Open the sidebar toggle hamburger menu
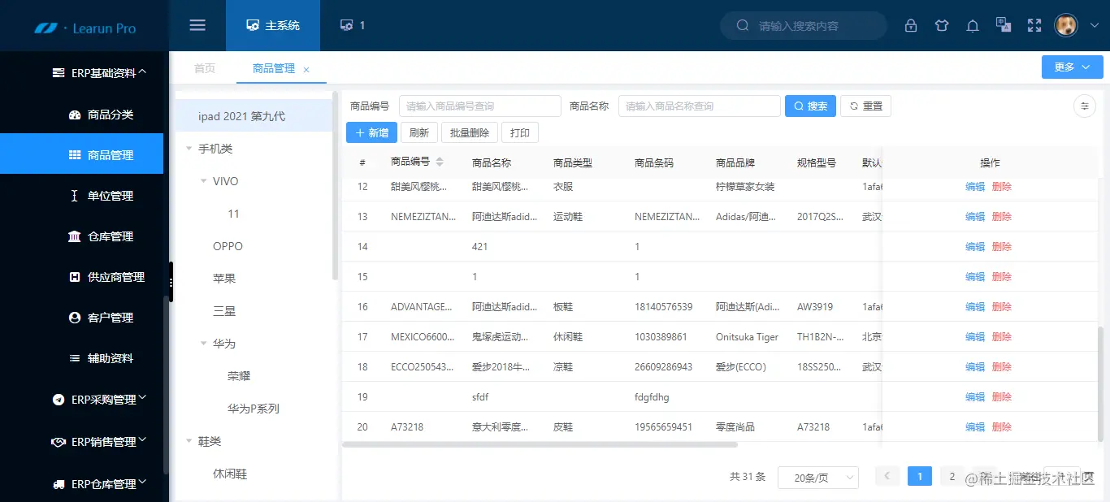Image resolution: width=1110 pixels, height=502 pixels. click(x=197, y=24)
